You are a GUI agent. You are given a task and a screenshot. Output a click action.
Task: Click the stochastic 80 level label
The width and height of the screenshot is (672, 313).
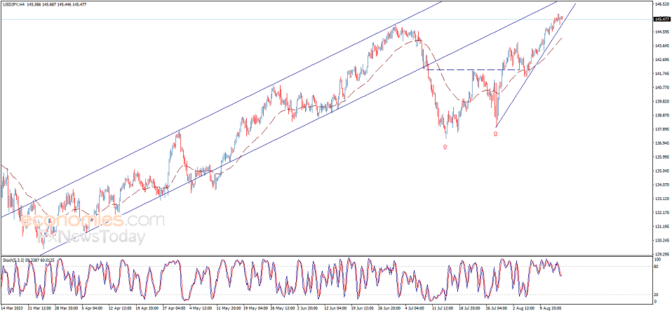tap(656, 267)
